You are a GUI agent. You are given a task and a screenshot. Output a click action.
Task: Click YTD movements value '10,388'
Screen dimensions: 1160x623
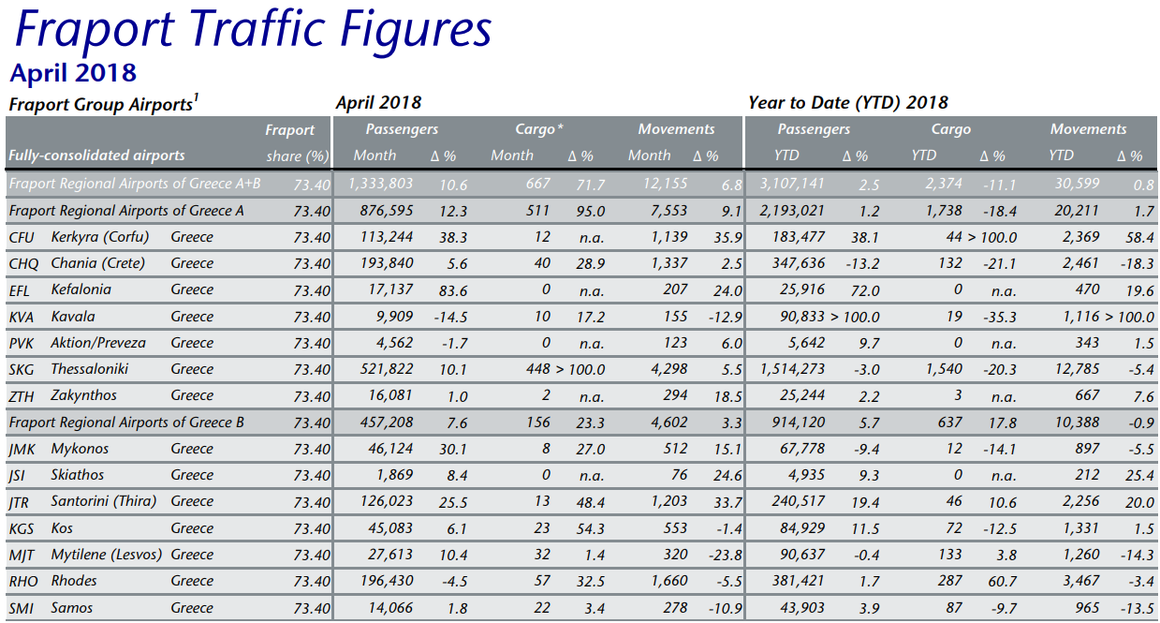point(1077,423)
